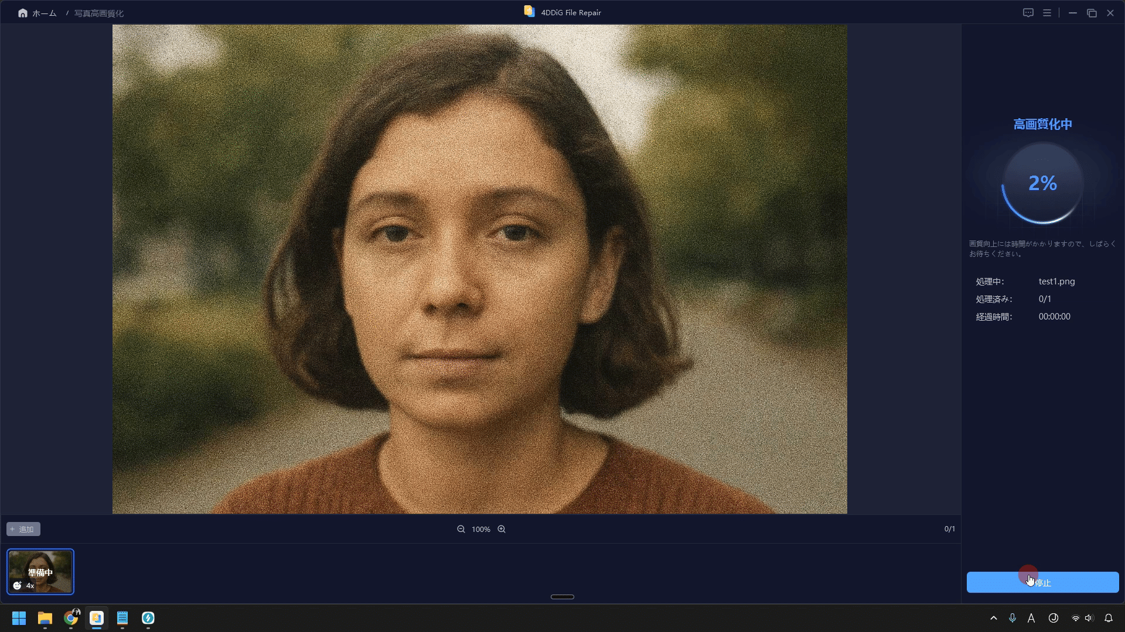Open the Notepad taskbar icon
The height and width of the screenshot is (632, 1125).
click(122, 618)
